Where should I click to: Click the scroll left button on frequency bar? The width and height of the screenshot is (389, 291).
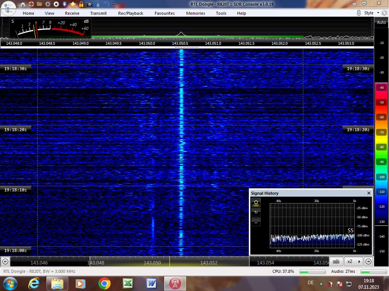point(5,261)
